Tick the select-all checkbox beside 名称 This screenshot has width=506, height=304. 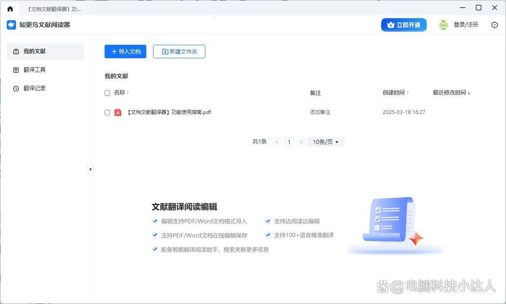[107, 93]
